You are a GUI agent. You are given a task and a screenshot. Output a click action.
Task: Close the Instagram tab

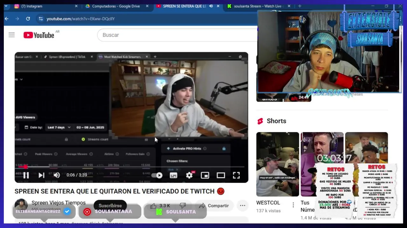[x=76, y=6]
